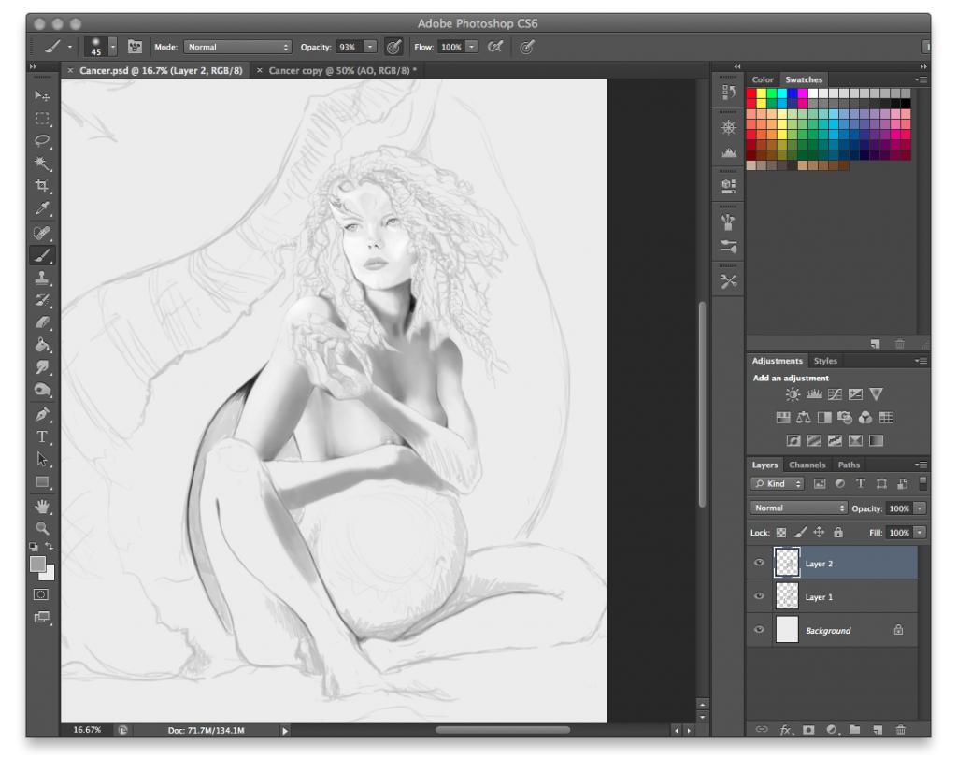Click the foreground color swatch

[37, 564]
